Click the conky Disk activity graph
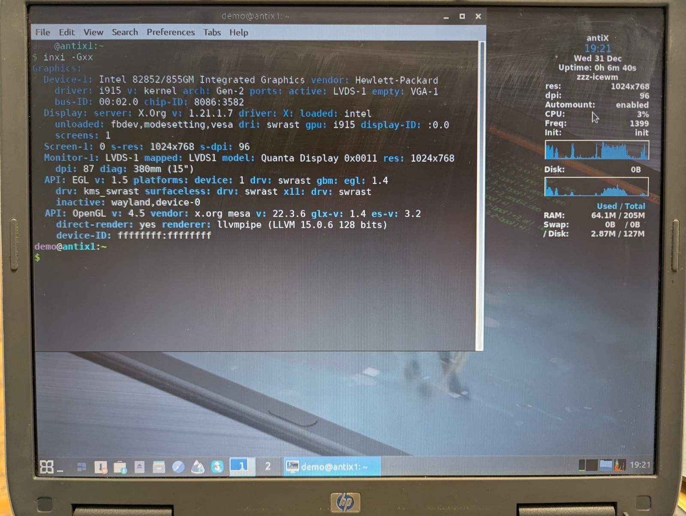This screenshot has height=516, width=686. tap(596, 186)
